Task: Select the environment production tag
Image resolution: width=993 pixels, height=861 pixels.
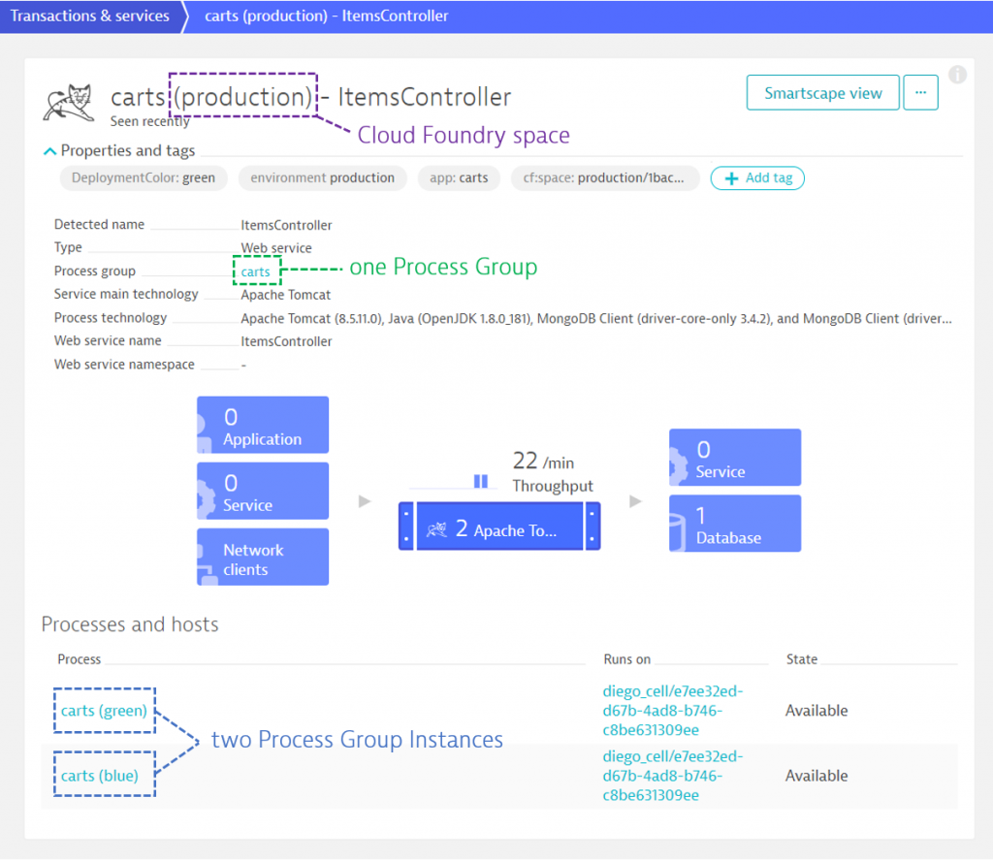Action: 322,178
